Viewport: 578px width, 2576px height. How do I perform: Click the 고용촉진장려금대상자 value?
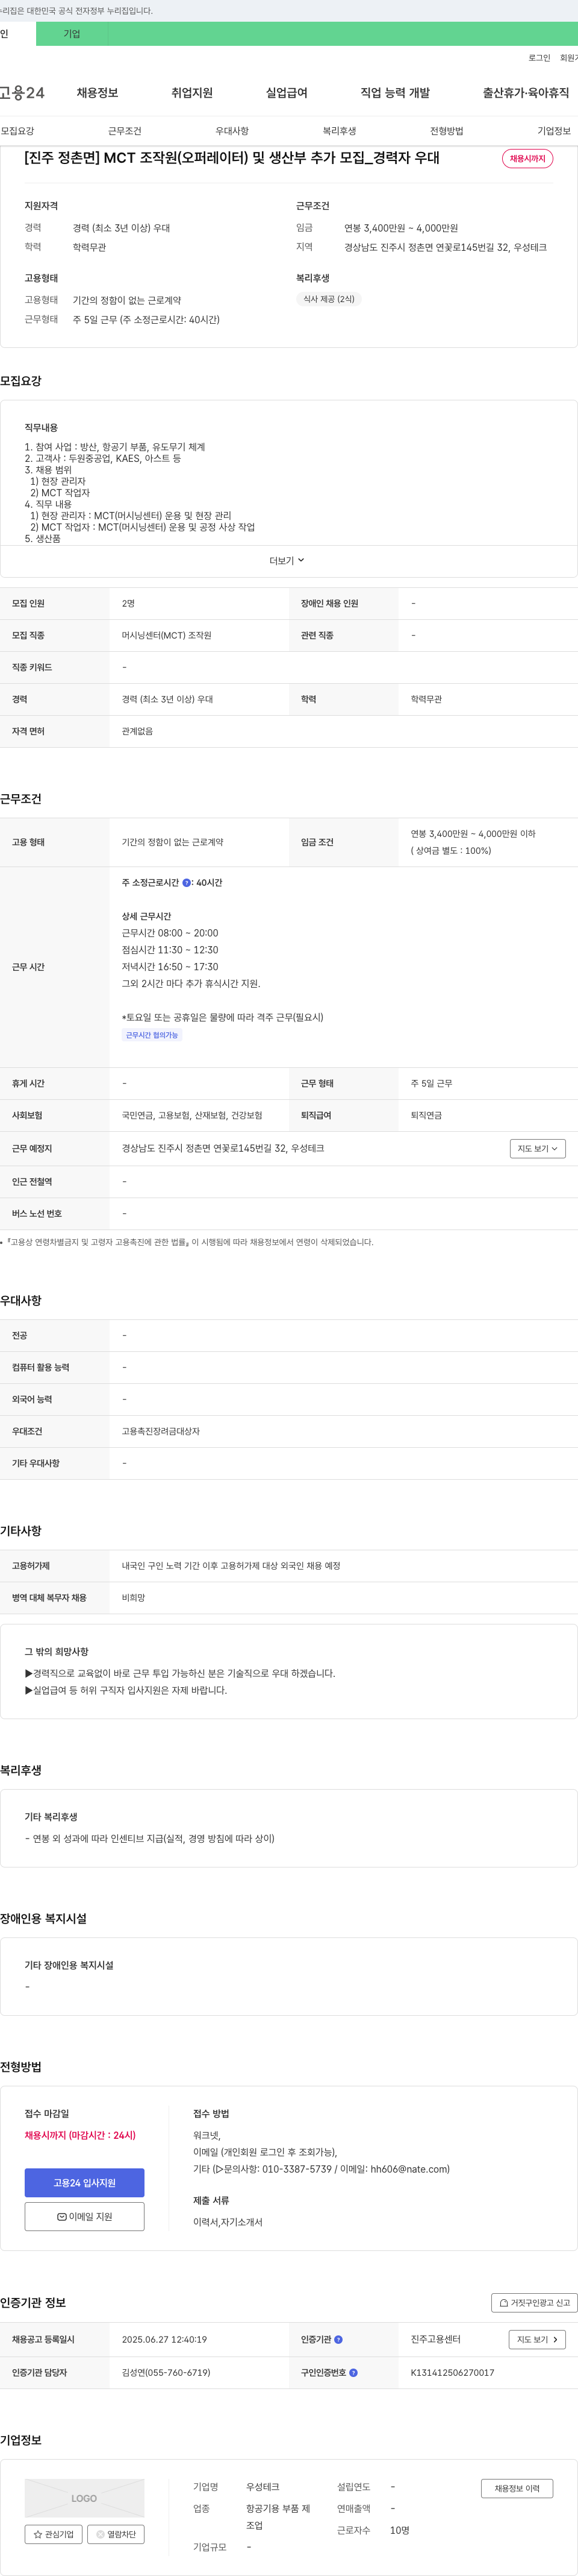161,1432
